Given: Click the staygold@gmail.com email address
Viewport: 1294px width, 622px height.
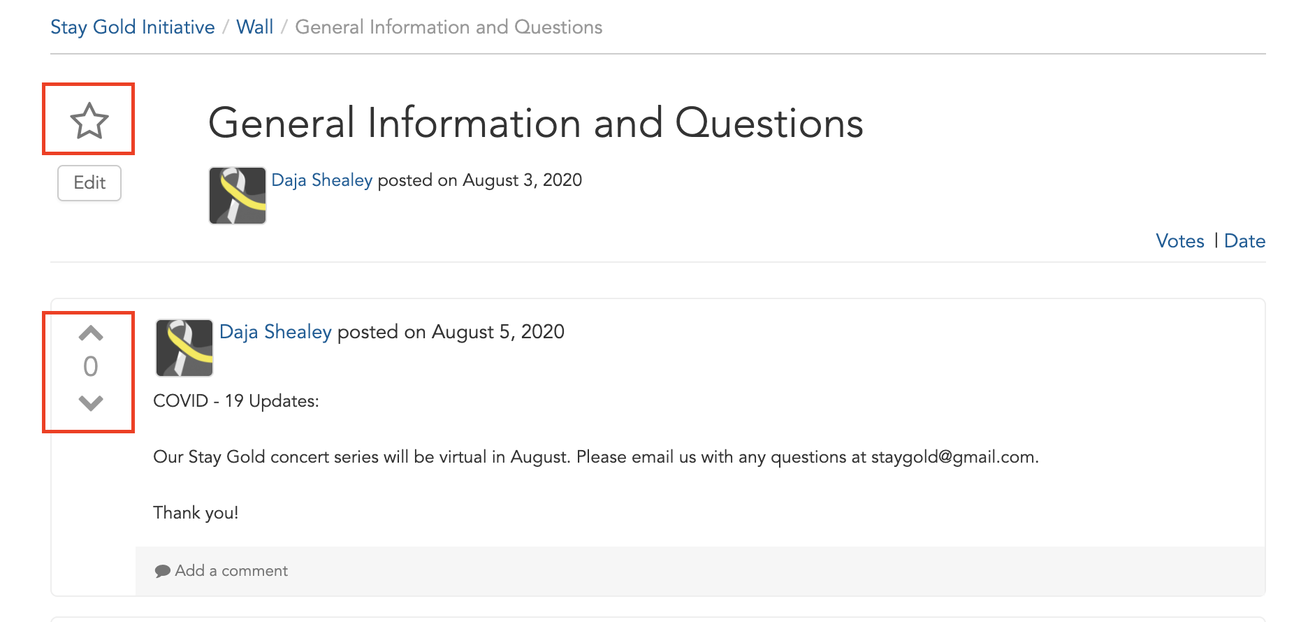Looking at the screenshot, I should coord(953,457).
